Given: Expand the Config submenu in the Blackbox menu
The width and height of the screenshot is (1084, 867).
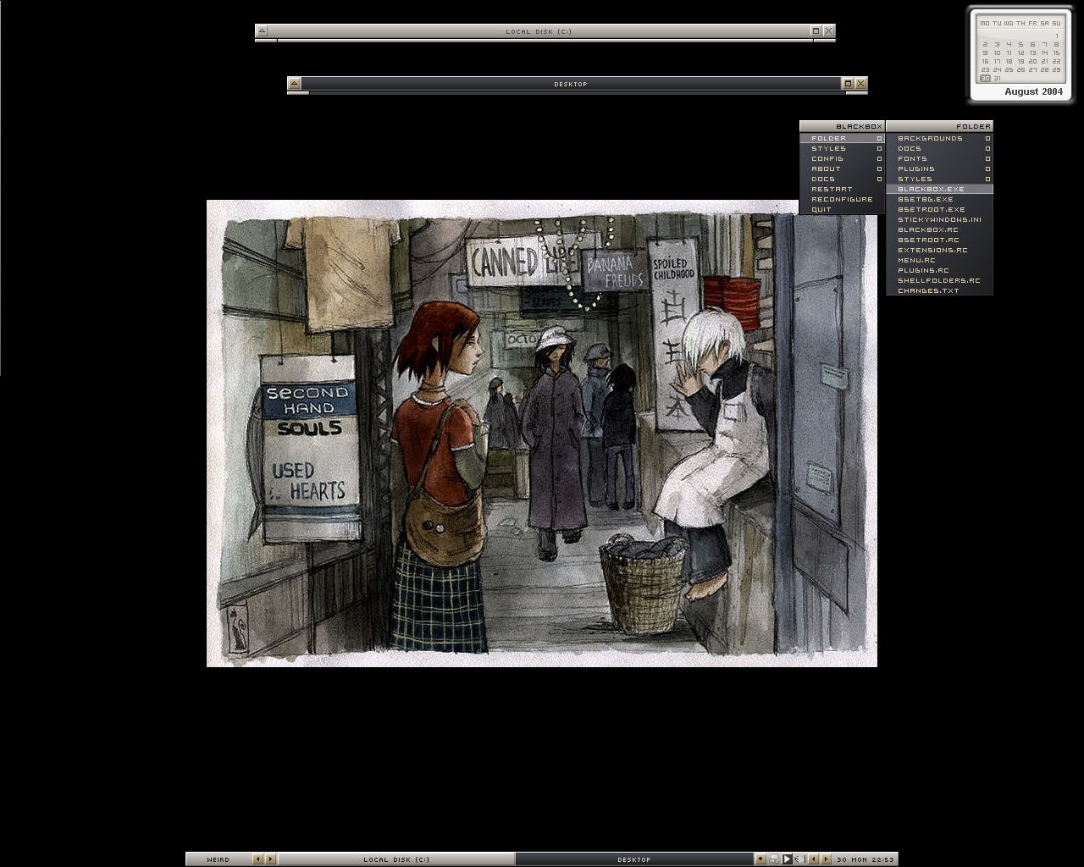Looking at the screenshot, I should tap(842, 158).
